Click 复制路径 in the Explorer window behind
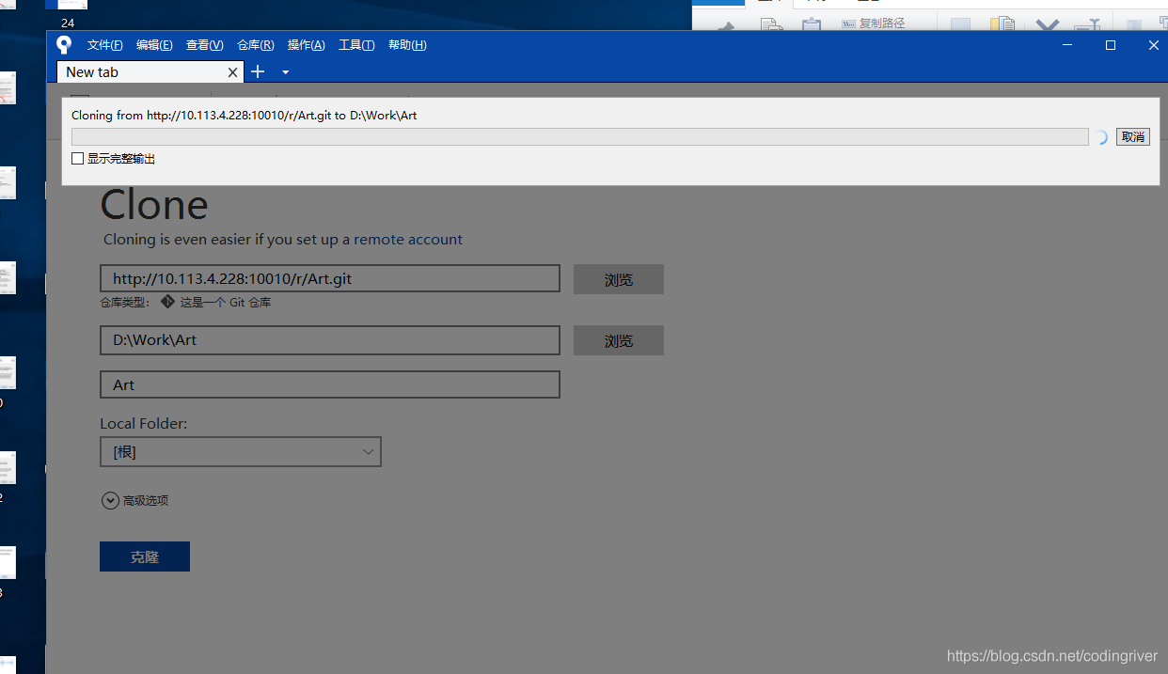This screenshot has width=1168, height=674. tap(874, 24)
